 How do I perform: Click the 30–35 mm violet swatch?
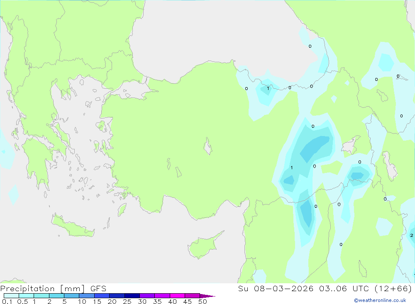click(147, 296)
